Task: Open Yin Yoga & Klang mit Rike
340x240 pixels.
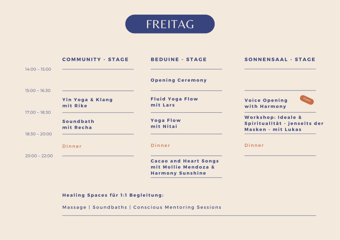Action: click(87, 103)
